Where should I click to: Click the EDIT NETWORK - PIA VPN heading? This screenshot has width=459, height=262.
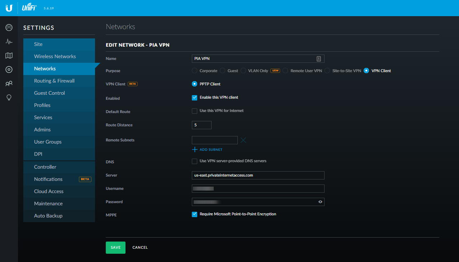click(138, 45)
